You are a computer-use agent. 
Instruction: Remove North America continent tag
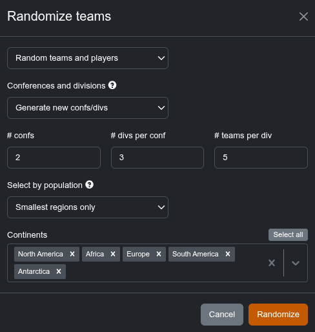pyautogui.click(x=72, y=254)
